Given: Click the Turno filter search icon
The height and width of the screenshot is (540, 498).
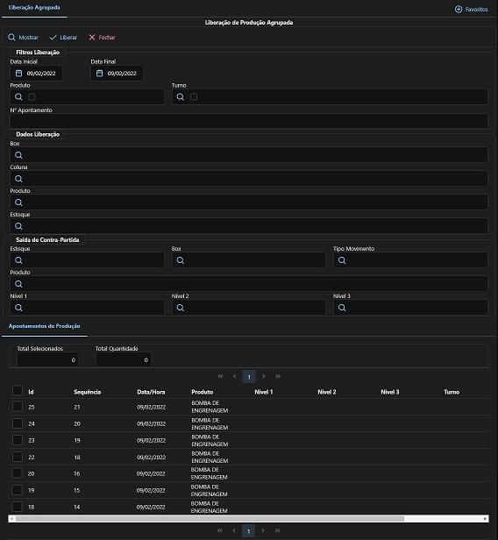Looking at the screenshot, I should (x=180, y=96).
